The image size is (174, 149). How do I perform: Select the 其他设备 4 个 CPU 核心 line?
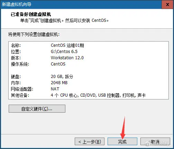89,95
